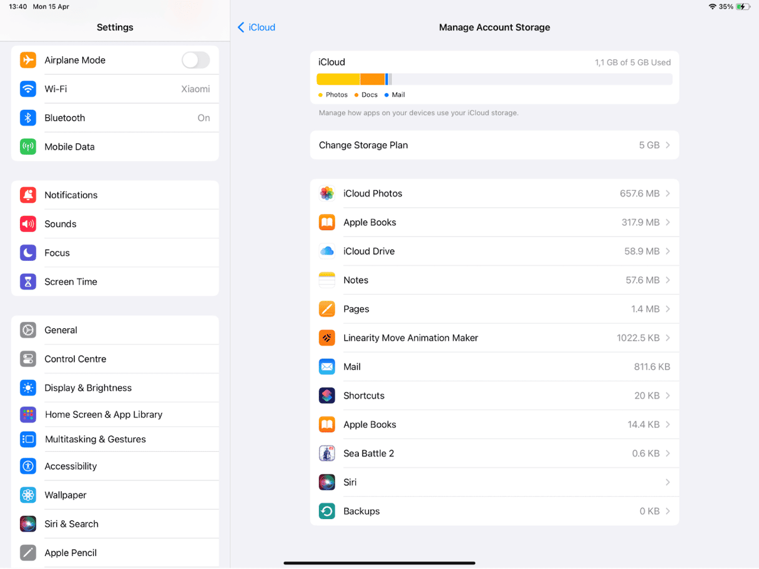
Task: Tap the Wi-Fi icon in Settings
Action: [x=28, y=89]
